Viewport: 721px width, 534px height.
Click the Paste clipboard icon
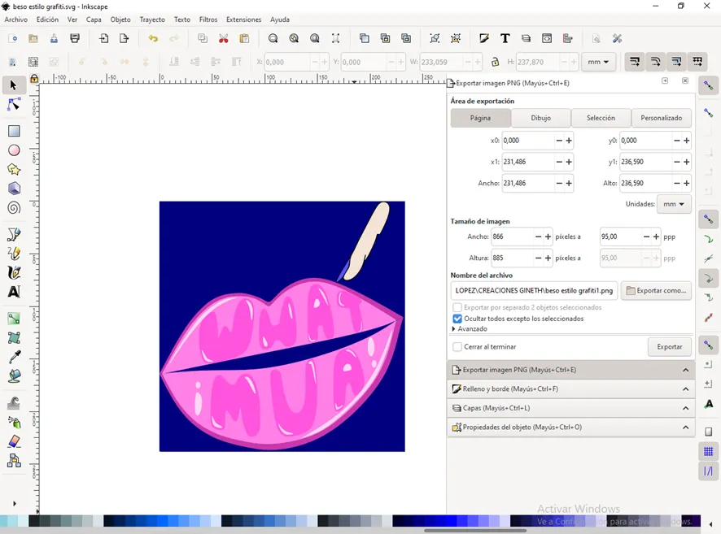244,38
